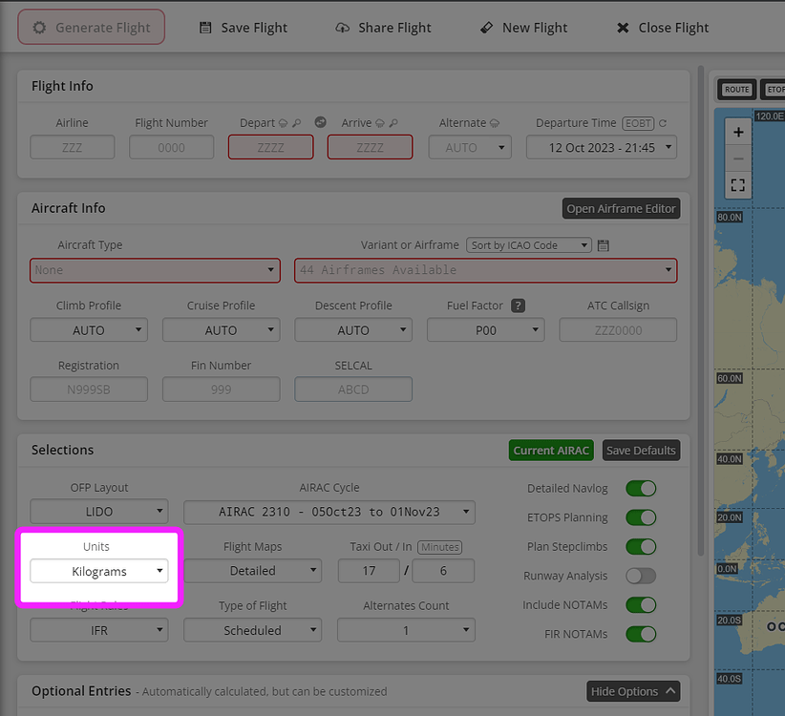
Task: Click the Current AIRAC button
Action: tap(551, 450)
